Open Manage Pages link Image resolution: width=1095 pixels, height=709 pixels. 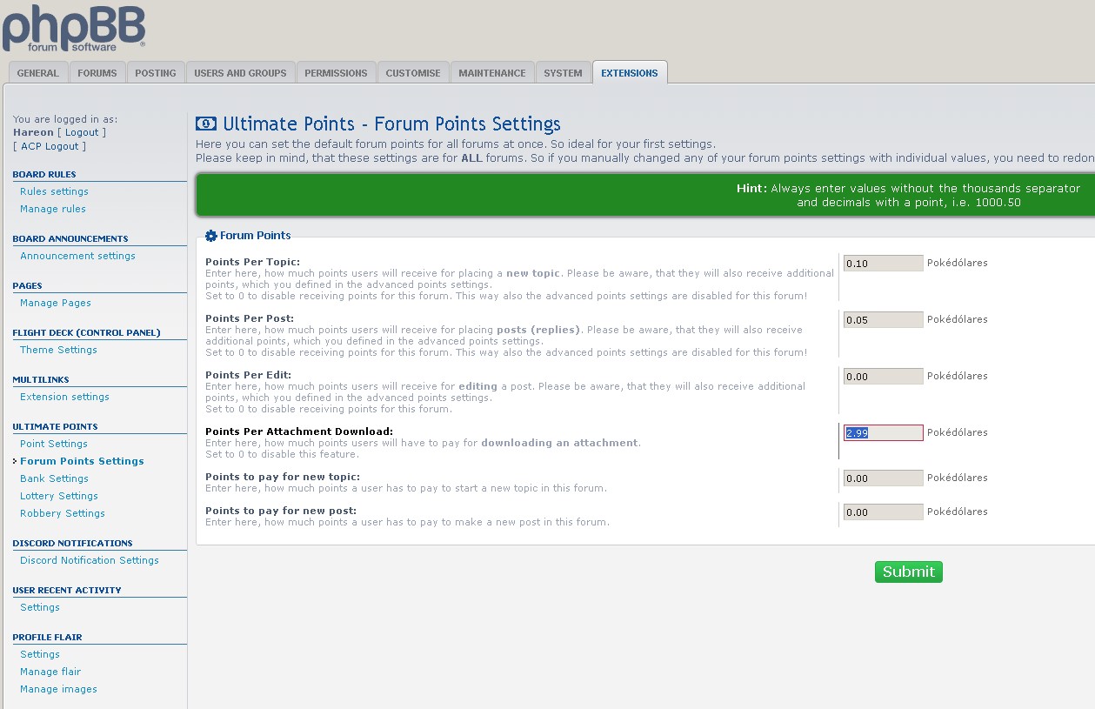tap(56, 303)
